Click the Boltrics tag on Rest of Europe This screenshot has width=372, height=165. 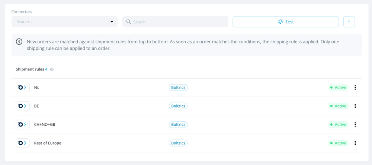click(178, 143)
